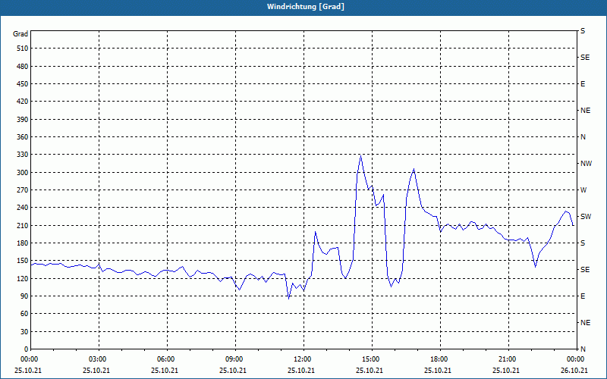The width and height of the screenshot is (607, 379).
Task: Select the 60 degree axis label
Action: pos(24,314)
